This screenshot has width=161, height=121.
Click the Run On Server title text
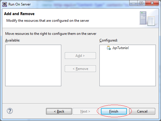[19, 4]
